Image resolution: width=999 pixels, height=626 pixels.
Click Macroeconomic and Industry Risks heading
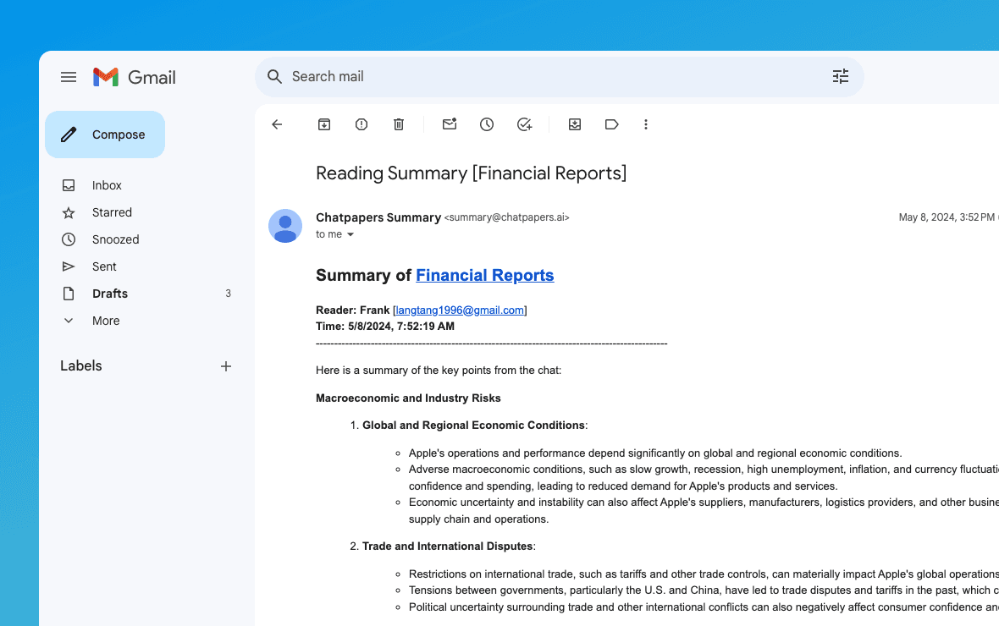click(408, 398)
